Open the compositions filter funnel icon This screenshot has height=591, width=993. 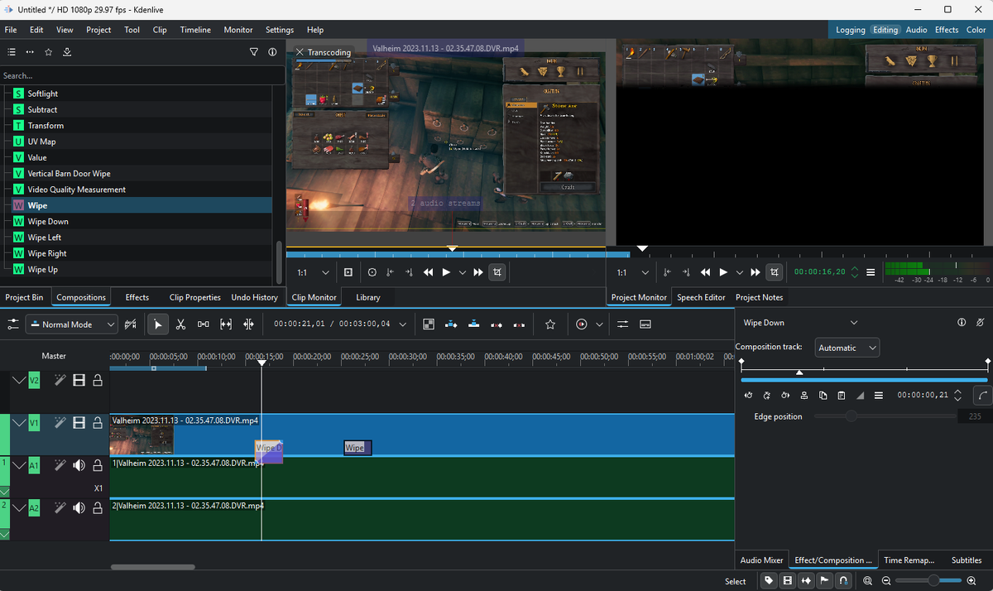(254, 52)
